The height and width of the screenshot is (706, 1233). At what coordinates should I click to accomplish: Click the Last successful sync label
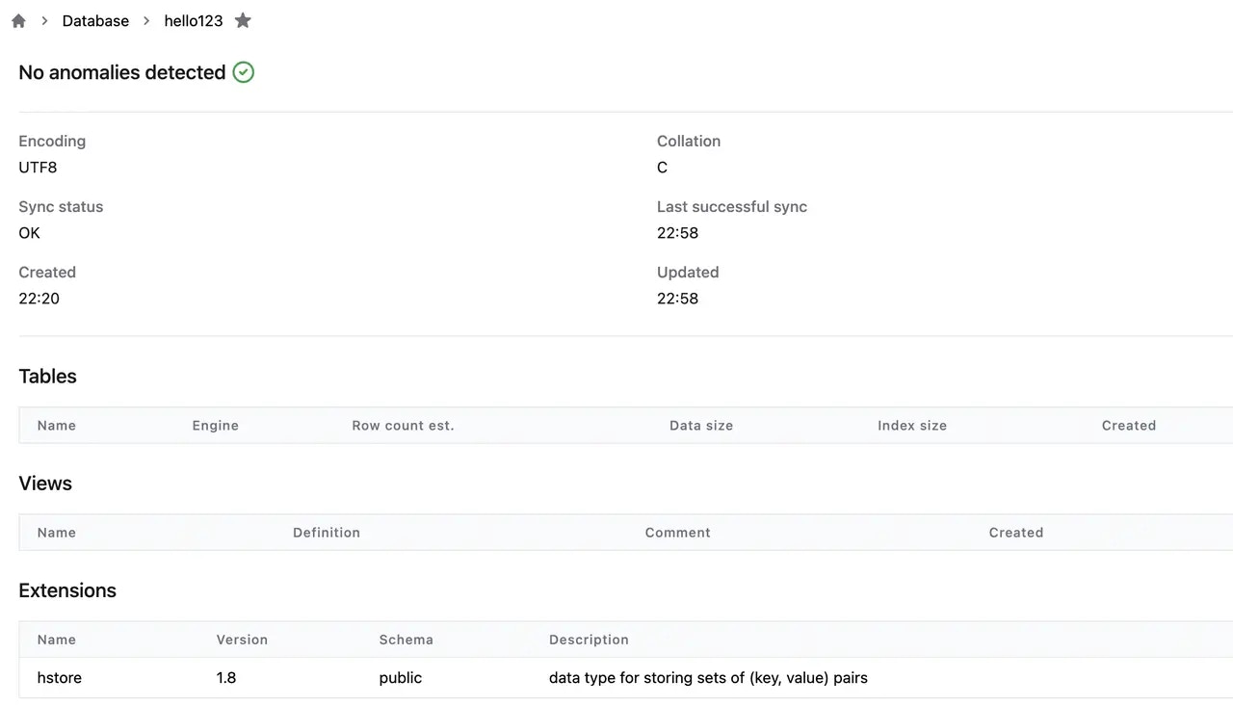[732, 207]
